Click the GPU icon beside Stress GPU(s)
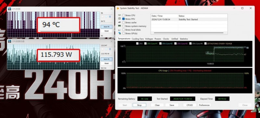This screenshot has width=260, height=118. tap(120, 33)
